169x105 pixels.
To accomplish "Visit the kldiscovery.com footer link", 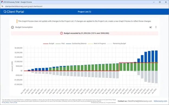I will pos(160,101).
